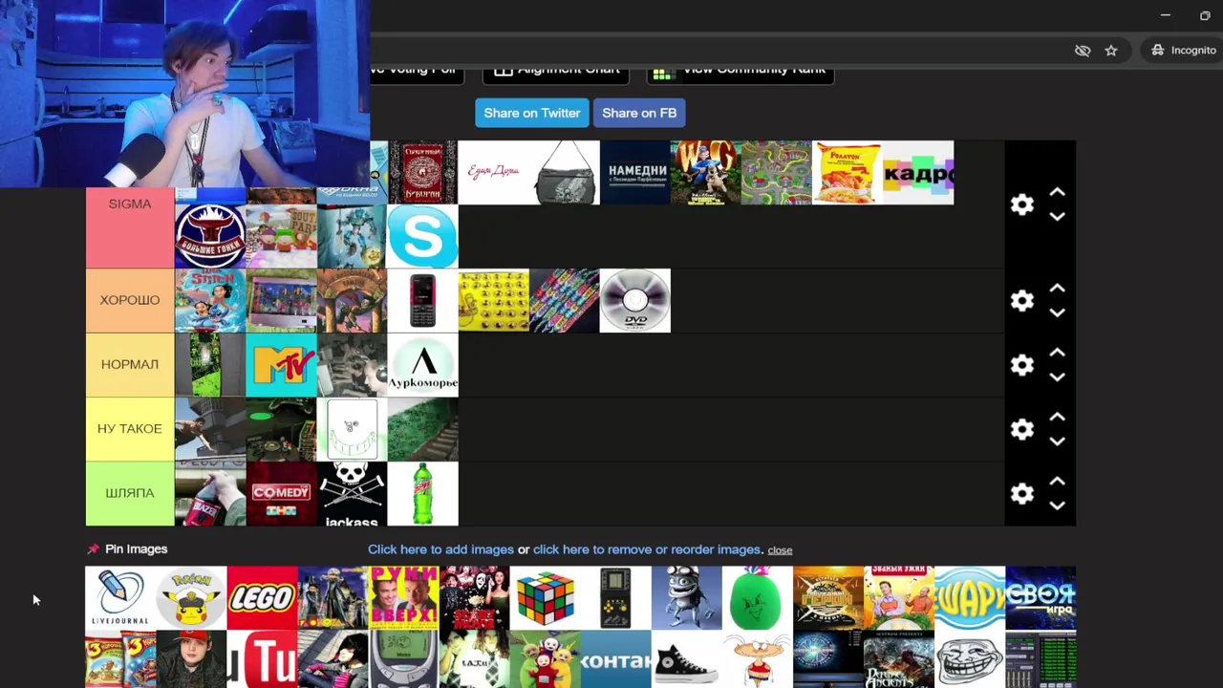The height and width of the screenshot is (688, 1223).
Task: Move НУ ТАКОЕ tier up with arrow
Action: 1057,417
